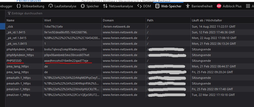Open the DOM tab
The height and width of the screenshot is (107, 254).
pyautogui.click(x=144, y=6)
